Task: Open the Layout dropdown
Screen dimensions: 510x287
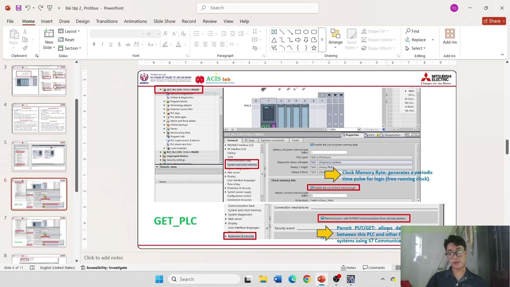Action: [x=69, y=31]
